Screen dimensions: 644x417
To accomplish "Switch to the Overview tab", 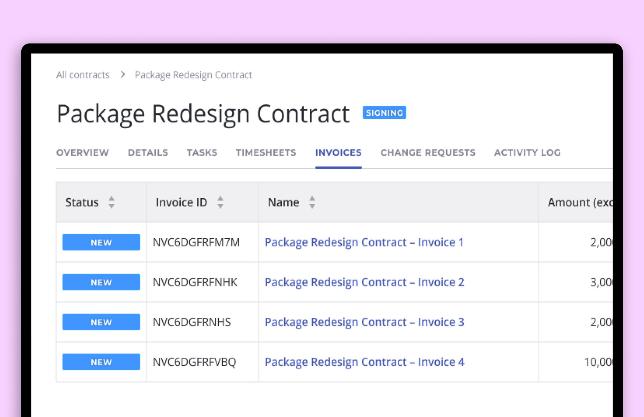I will point(82,152).
